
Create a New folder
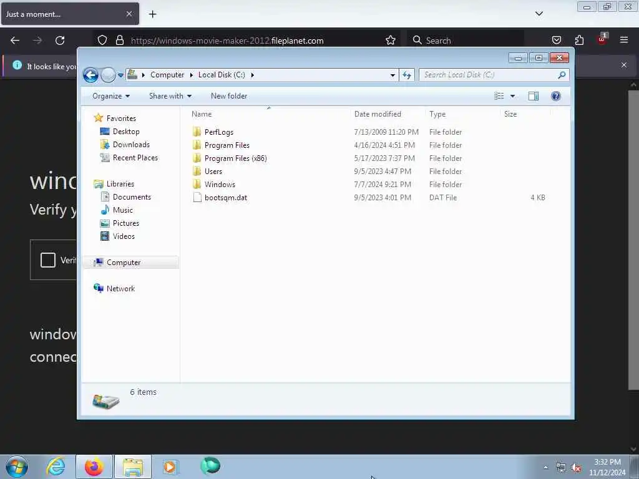(x=228, y=96)
